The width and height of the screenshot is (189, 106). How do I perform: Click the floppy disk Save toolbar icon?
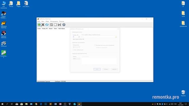point(59,25)
